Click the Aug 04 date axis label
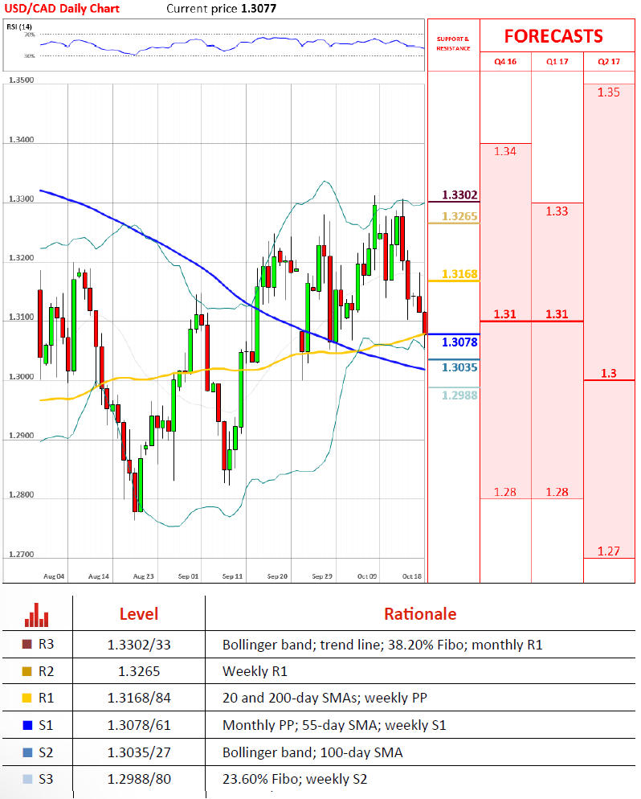Viewport: 641px width, 799px height. pyautogui.click(x=54, y=576)
